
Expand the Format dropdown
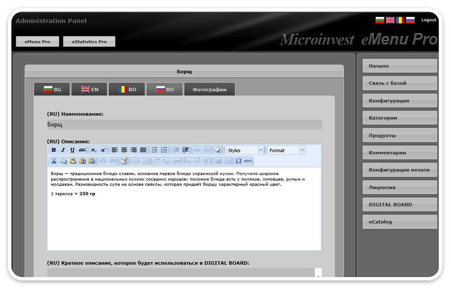coord(286,150)
